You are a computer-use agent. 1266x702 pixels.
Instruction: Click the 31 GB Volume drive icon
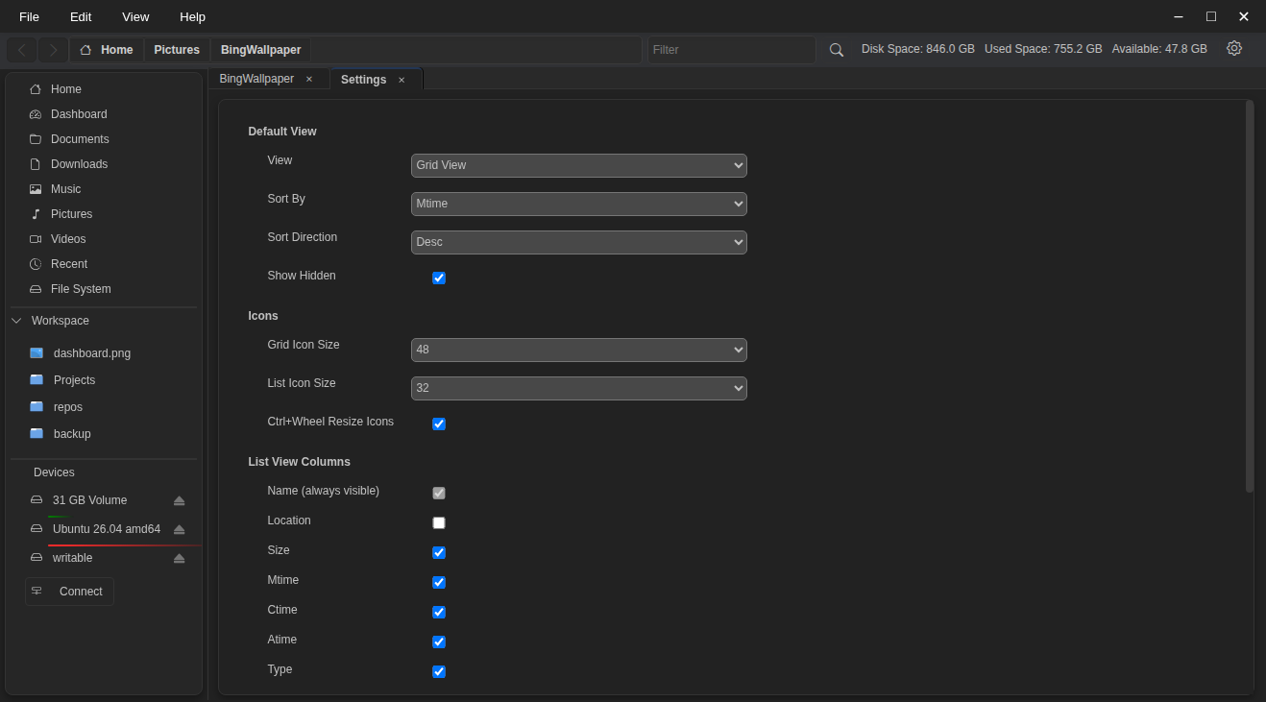point(37,500)
